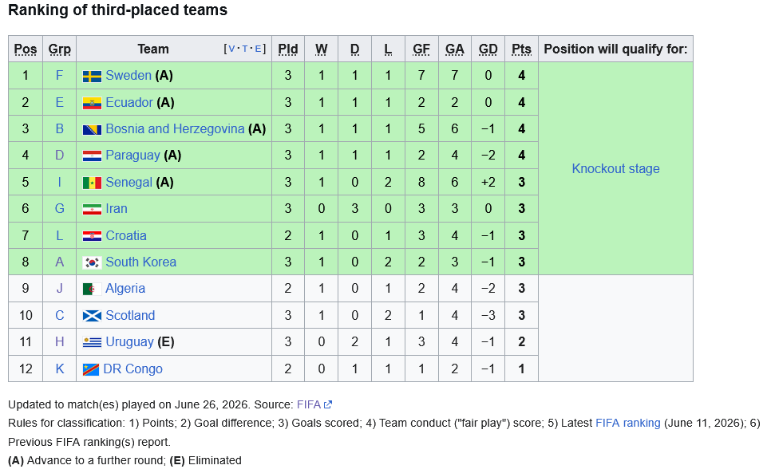The height and width of the screenshot is (473, 771).
Task: Follow the FIFA ranking link
Action: (x=628, y=423)
